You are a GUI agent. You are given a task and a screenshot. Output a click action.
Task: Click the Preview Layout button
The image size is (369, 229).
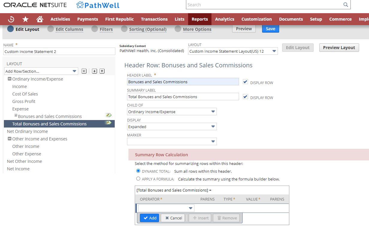pos(339,47)
